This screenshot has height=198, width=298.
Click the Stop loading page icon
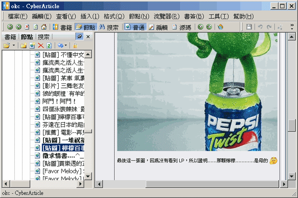point(27,27)
